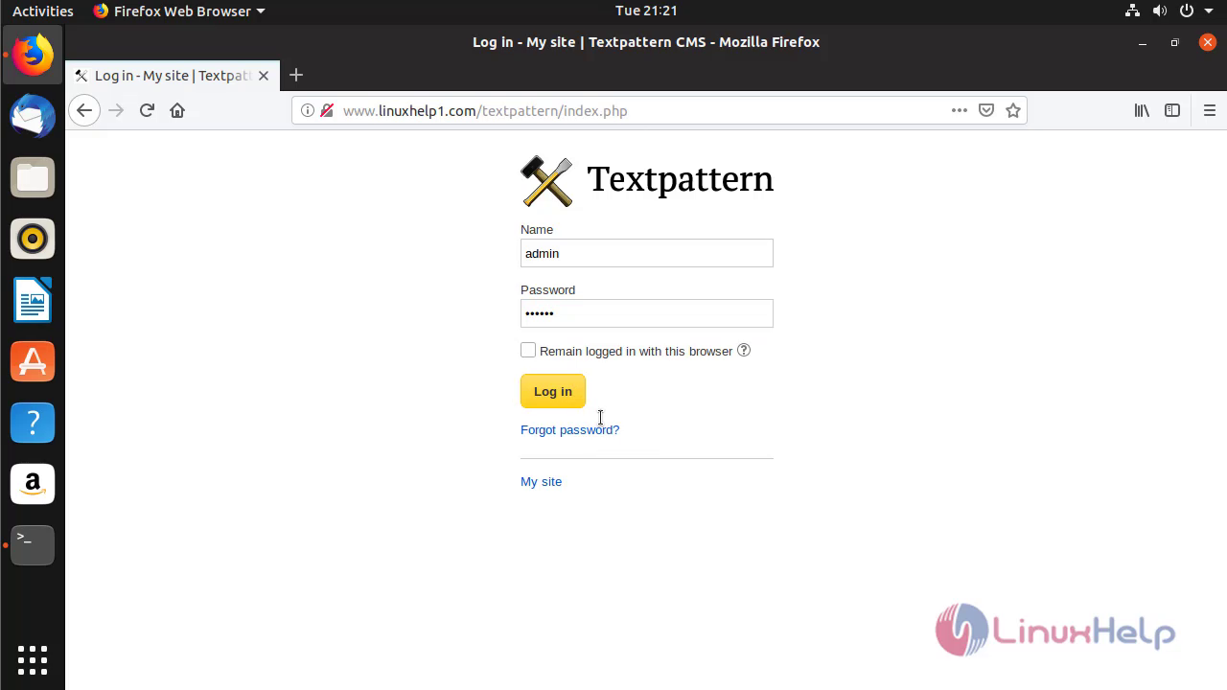Open a new browser tab
Screen dimensions: 1227x690
pos(296,75)
